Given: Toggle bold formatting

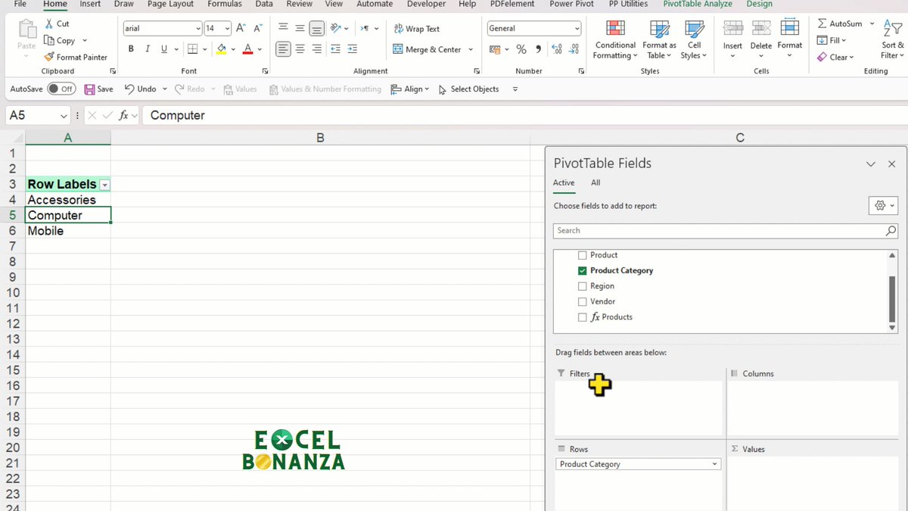Looking at the screenshot, I should coord(131,49).
